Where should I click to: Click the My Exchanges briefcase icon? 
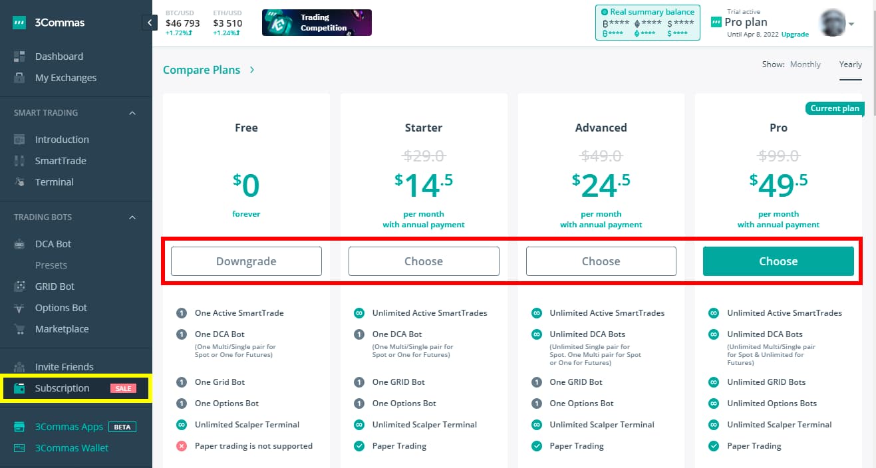(19, 78)
